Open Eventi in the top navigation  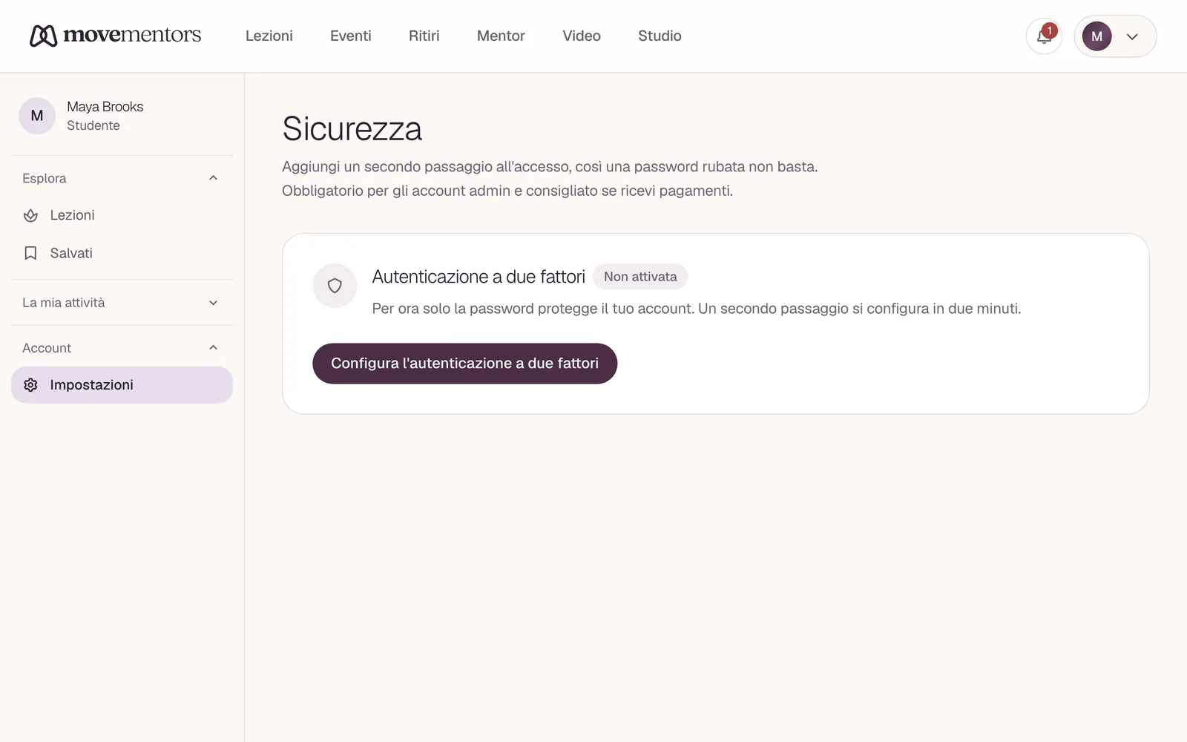pyautogui.click(x=351, y=36)
